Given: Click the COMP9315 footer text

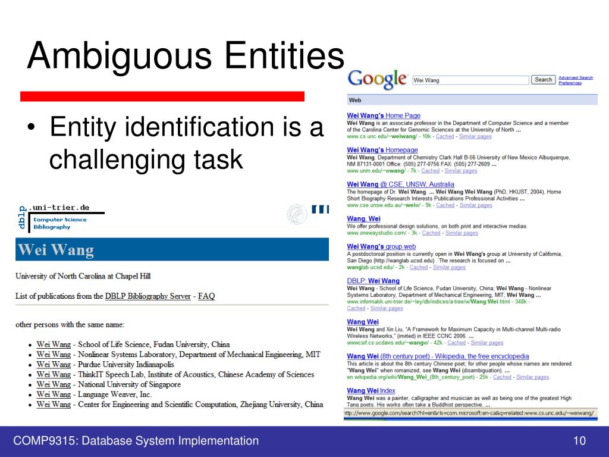Looking at the screenshot, I should [136, 441].
